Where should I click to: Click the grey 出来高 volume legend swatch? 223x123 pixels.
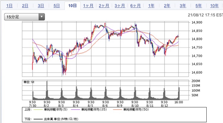[x=38, y=119]
